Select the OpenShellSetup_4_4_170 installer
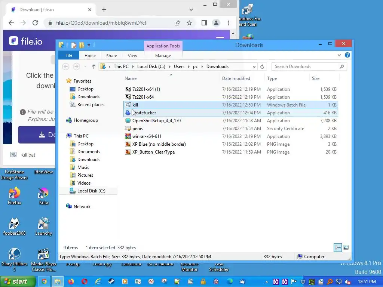Screen dimensions: 383x287 (230, 121)
